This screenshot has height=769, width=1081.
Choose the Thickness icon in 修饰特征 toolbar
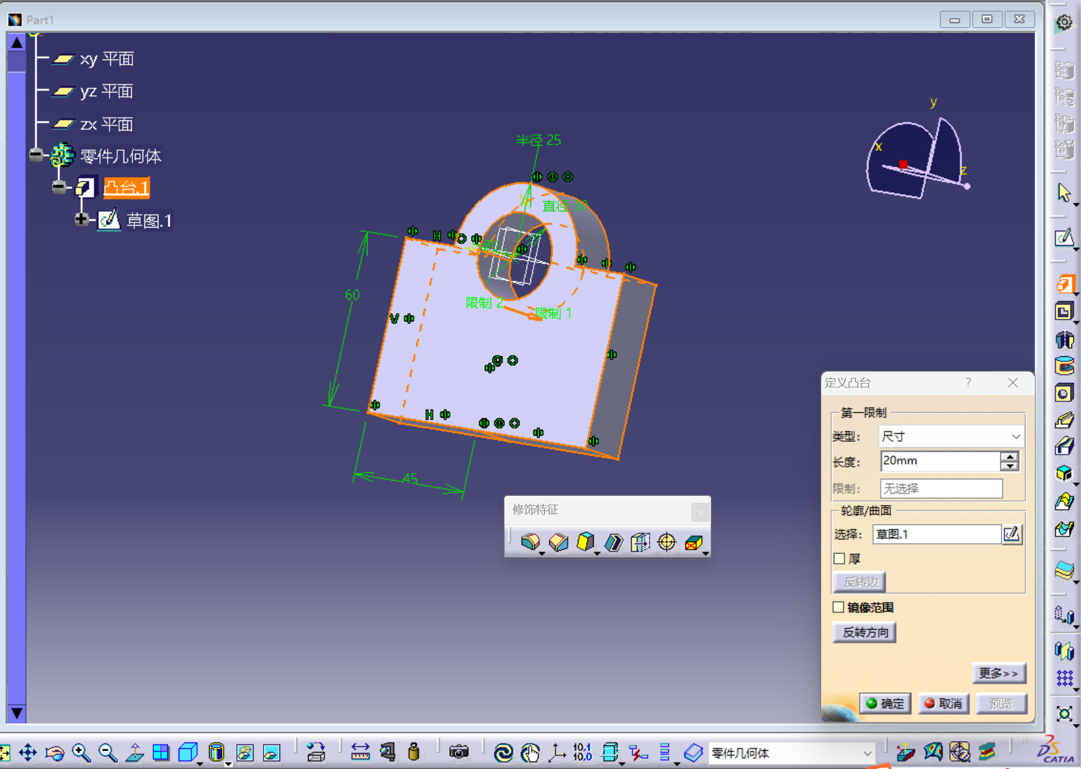point(640,542)
